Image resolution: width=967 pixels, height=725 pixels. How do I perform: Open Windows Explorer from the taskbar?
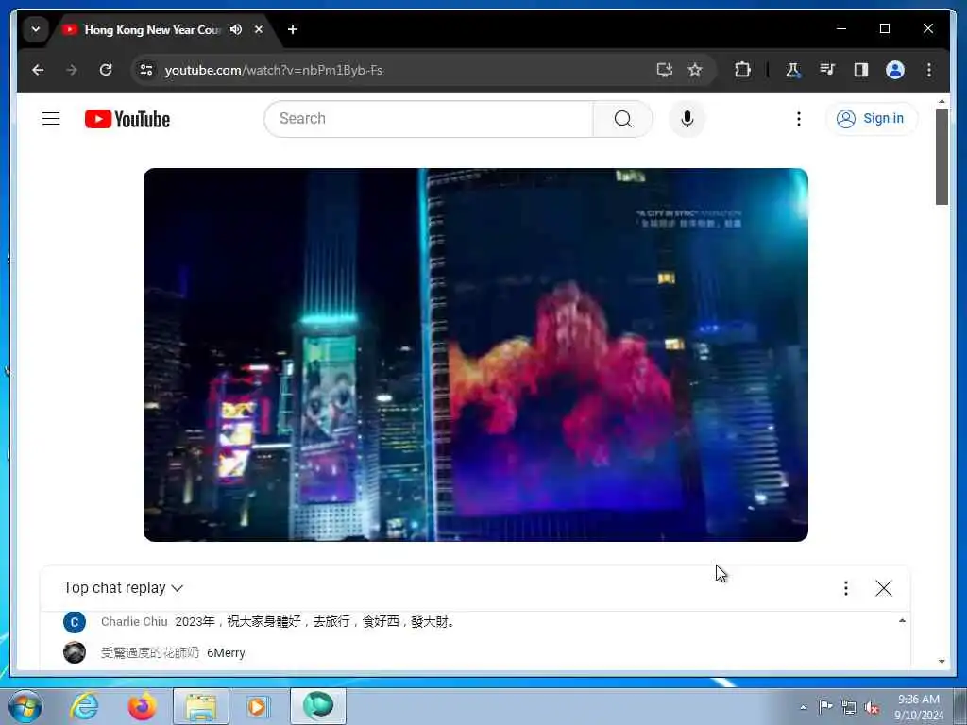[200, 706]
